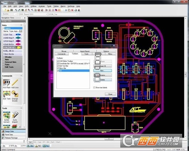Image resolution: width=189 pixels, height=151 pixels.
Task: Click the 2:GND layer teal color swatch
Action: pyautogui.click(x=18, y=38)
